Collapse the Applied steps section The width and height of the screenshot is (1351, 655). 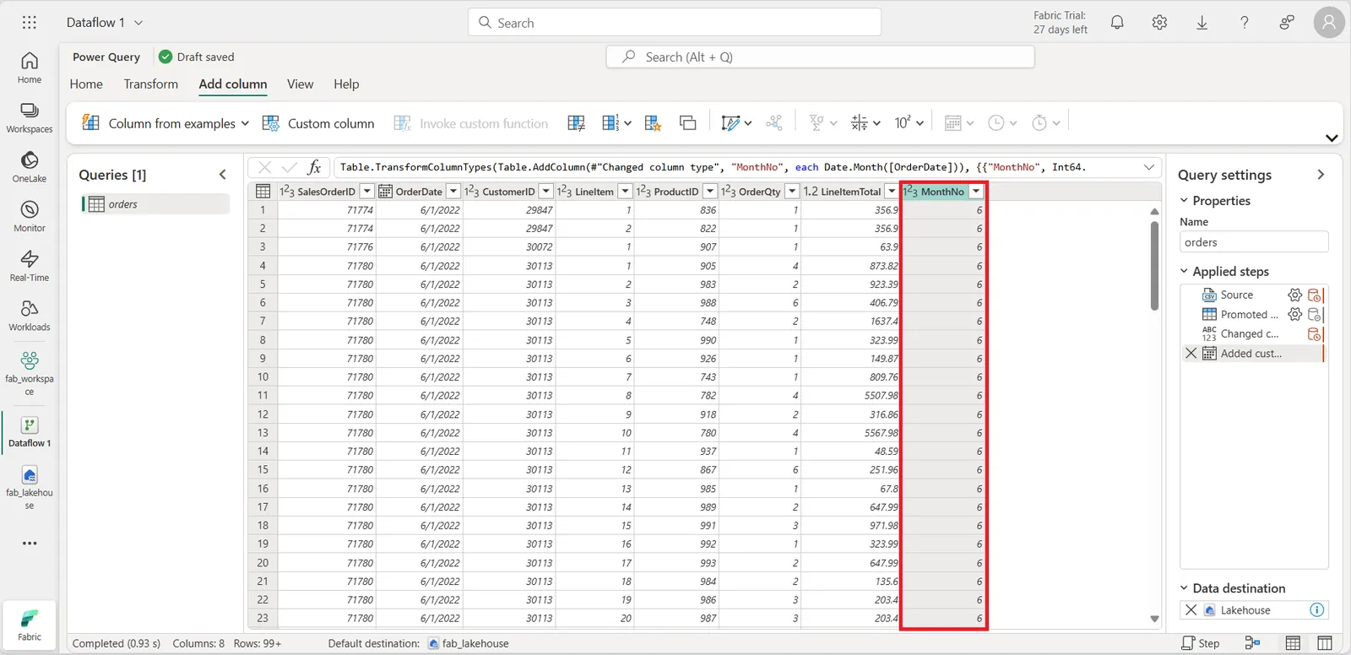point(1184,271)
